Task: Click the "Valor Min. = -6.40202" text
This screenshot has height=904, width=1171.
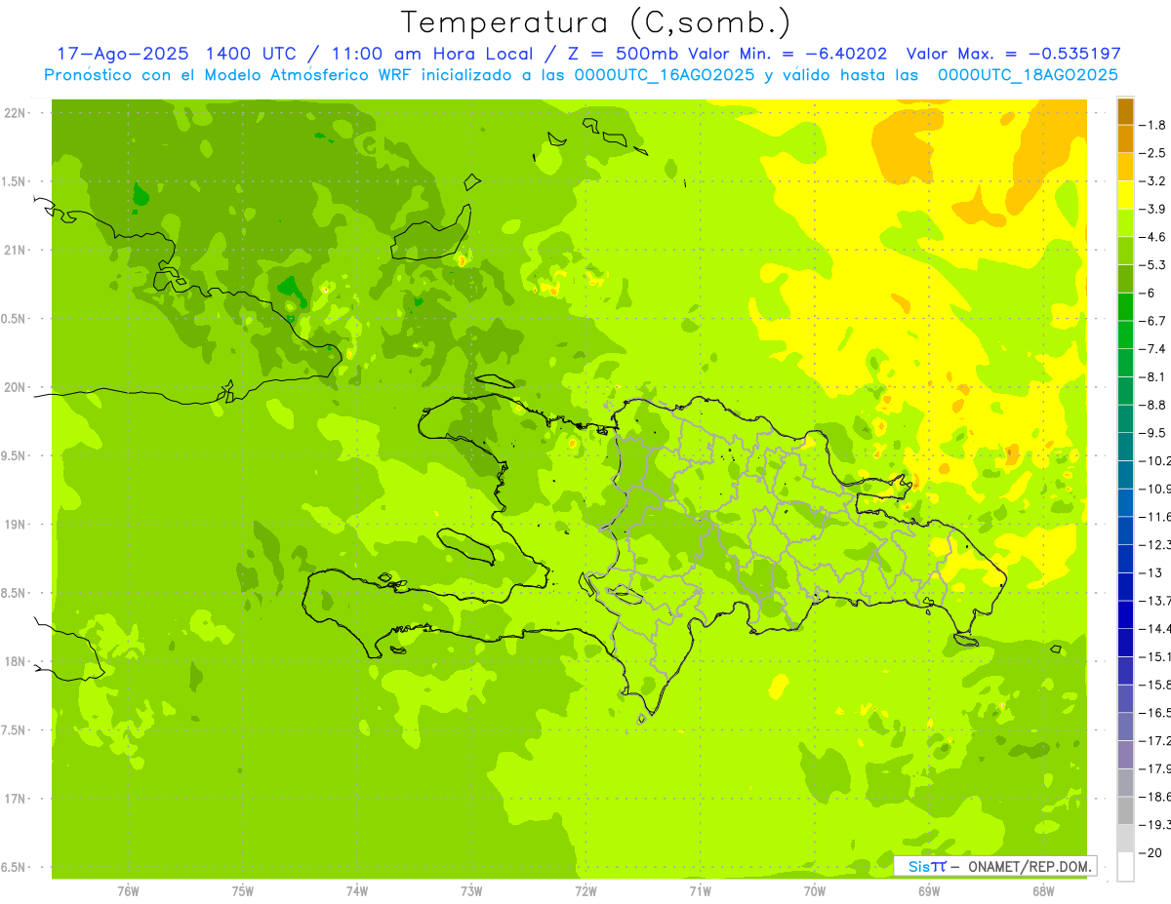Action: point(787,54)
